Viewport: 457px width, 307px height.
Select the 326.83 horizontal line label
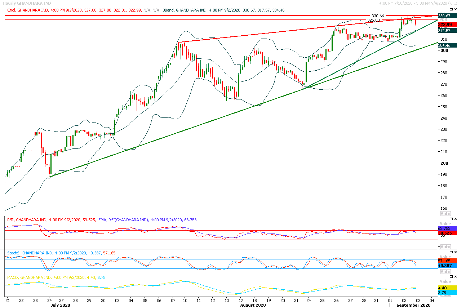pos(374,20)
